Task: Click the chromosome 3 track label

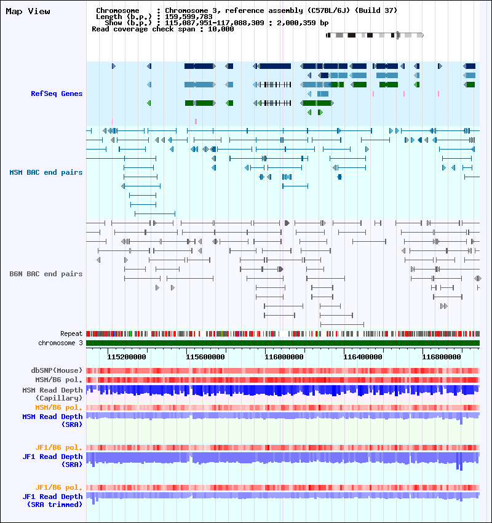Action: (60, 343)
